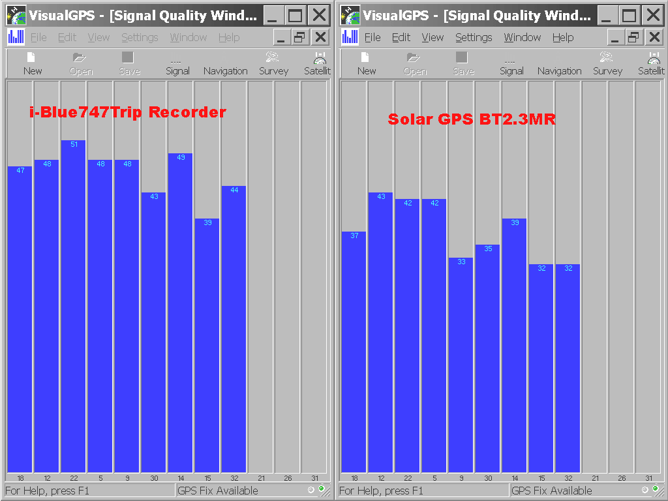668x501 pixels.
Task: Open Edit menu in left window
Action: (x=67, y=37)
